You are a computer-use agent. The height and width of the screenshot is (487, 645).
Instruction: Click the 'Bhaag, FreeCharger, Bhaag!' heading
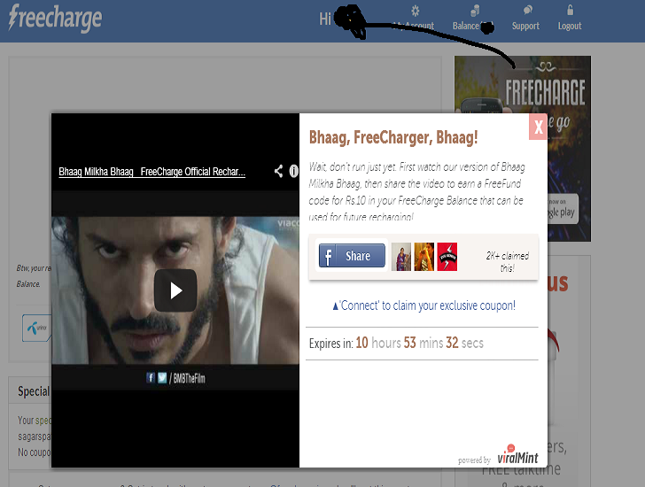[393, 137]
